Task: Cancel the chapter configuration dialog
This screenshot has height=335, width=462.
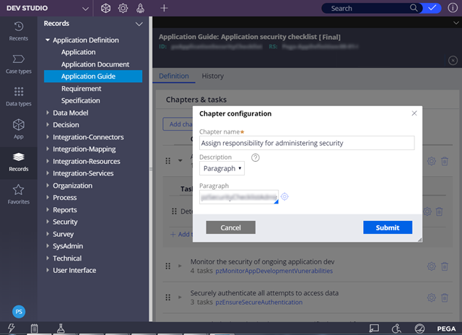Action: tap(230, 227)
